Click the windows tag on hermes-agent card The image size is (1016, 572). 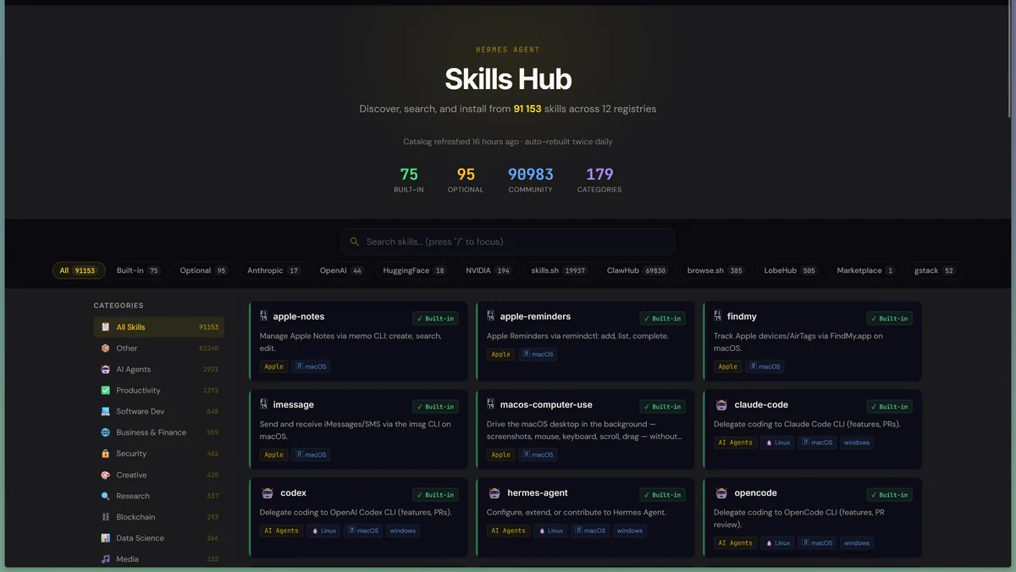[629, 530]
